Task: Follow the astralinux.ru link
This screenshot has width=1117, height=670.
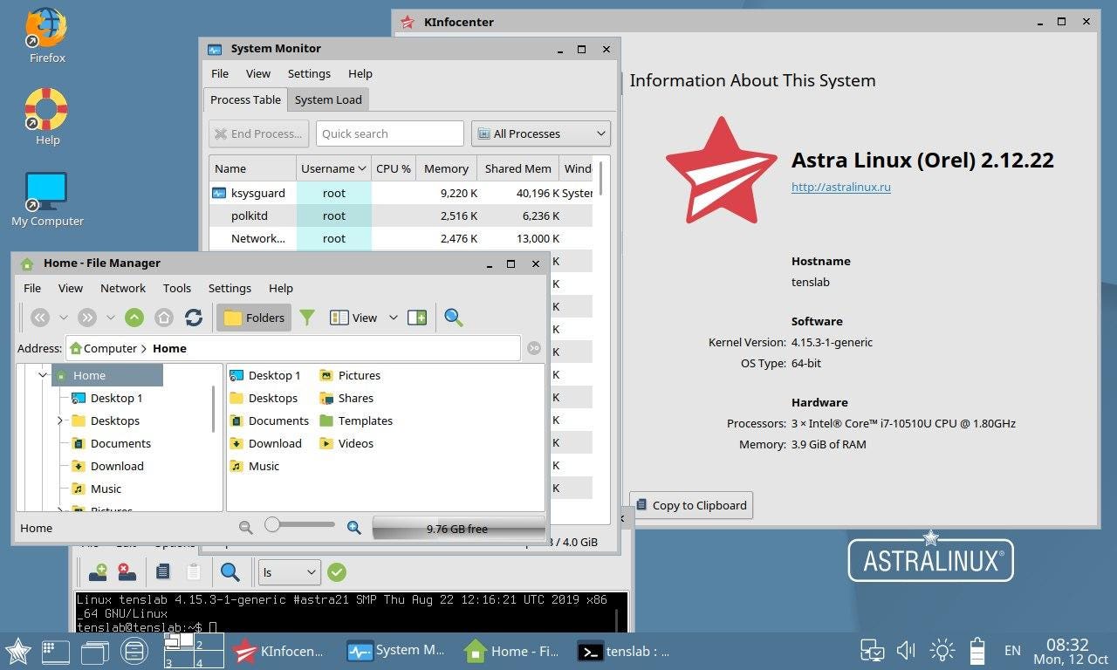Action: pyautogui.click(x=840, y=187)
